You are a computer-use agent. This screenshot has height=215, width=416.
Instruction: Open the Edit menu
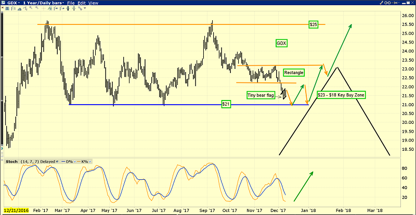click(82, 3)
